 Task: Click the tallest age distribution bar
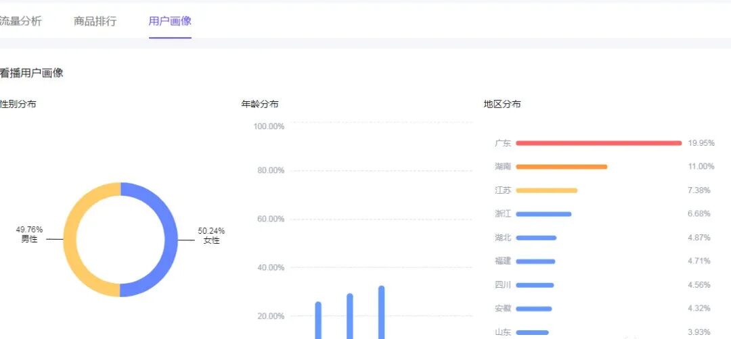click(381, 313)
